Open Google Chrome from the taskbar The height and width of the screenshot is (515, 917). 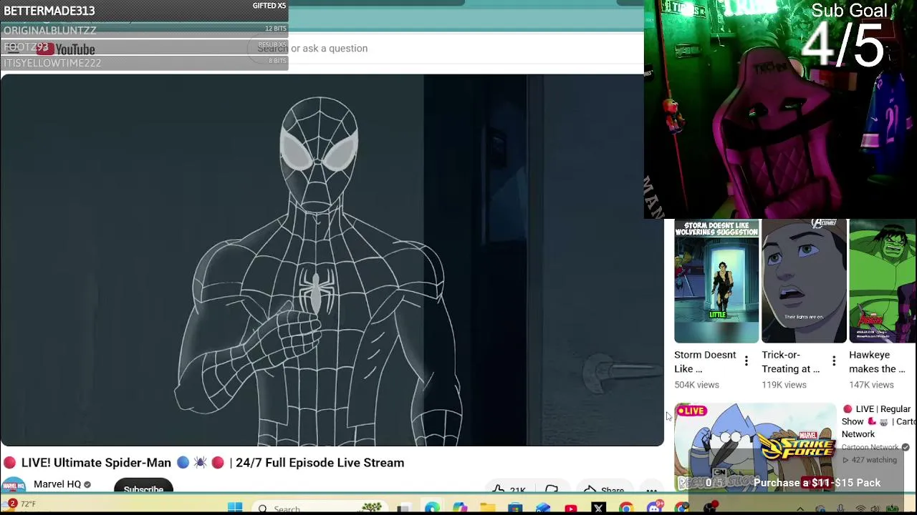coord(626,508)
